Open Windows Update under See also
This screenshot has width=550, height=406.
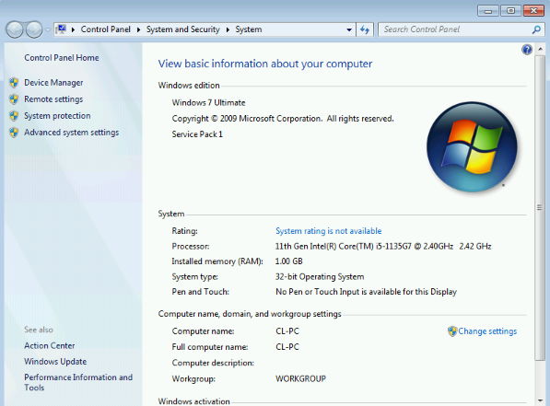[55, 362]
